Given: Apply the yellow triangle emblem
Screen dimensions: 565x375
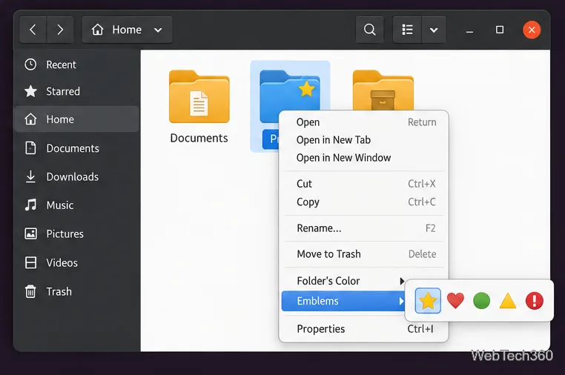Looking at the screenshot, I should [508, 301].
